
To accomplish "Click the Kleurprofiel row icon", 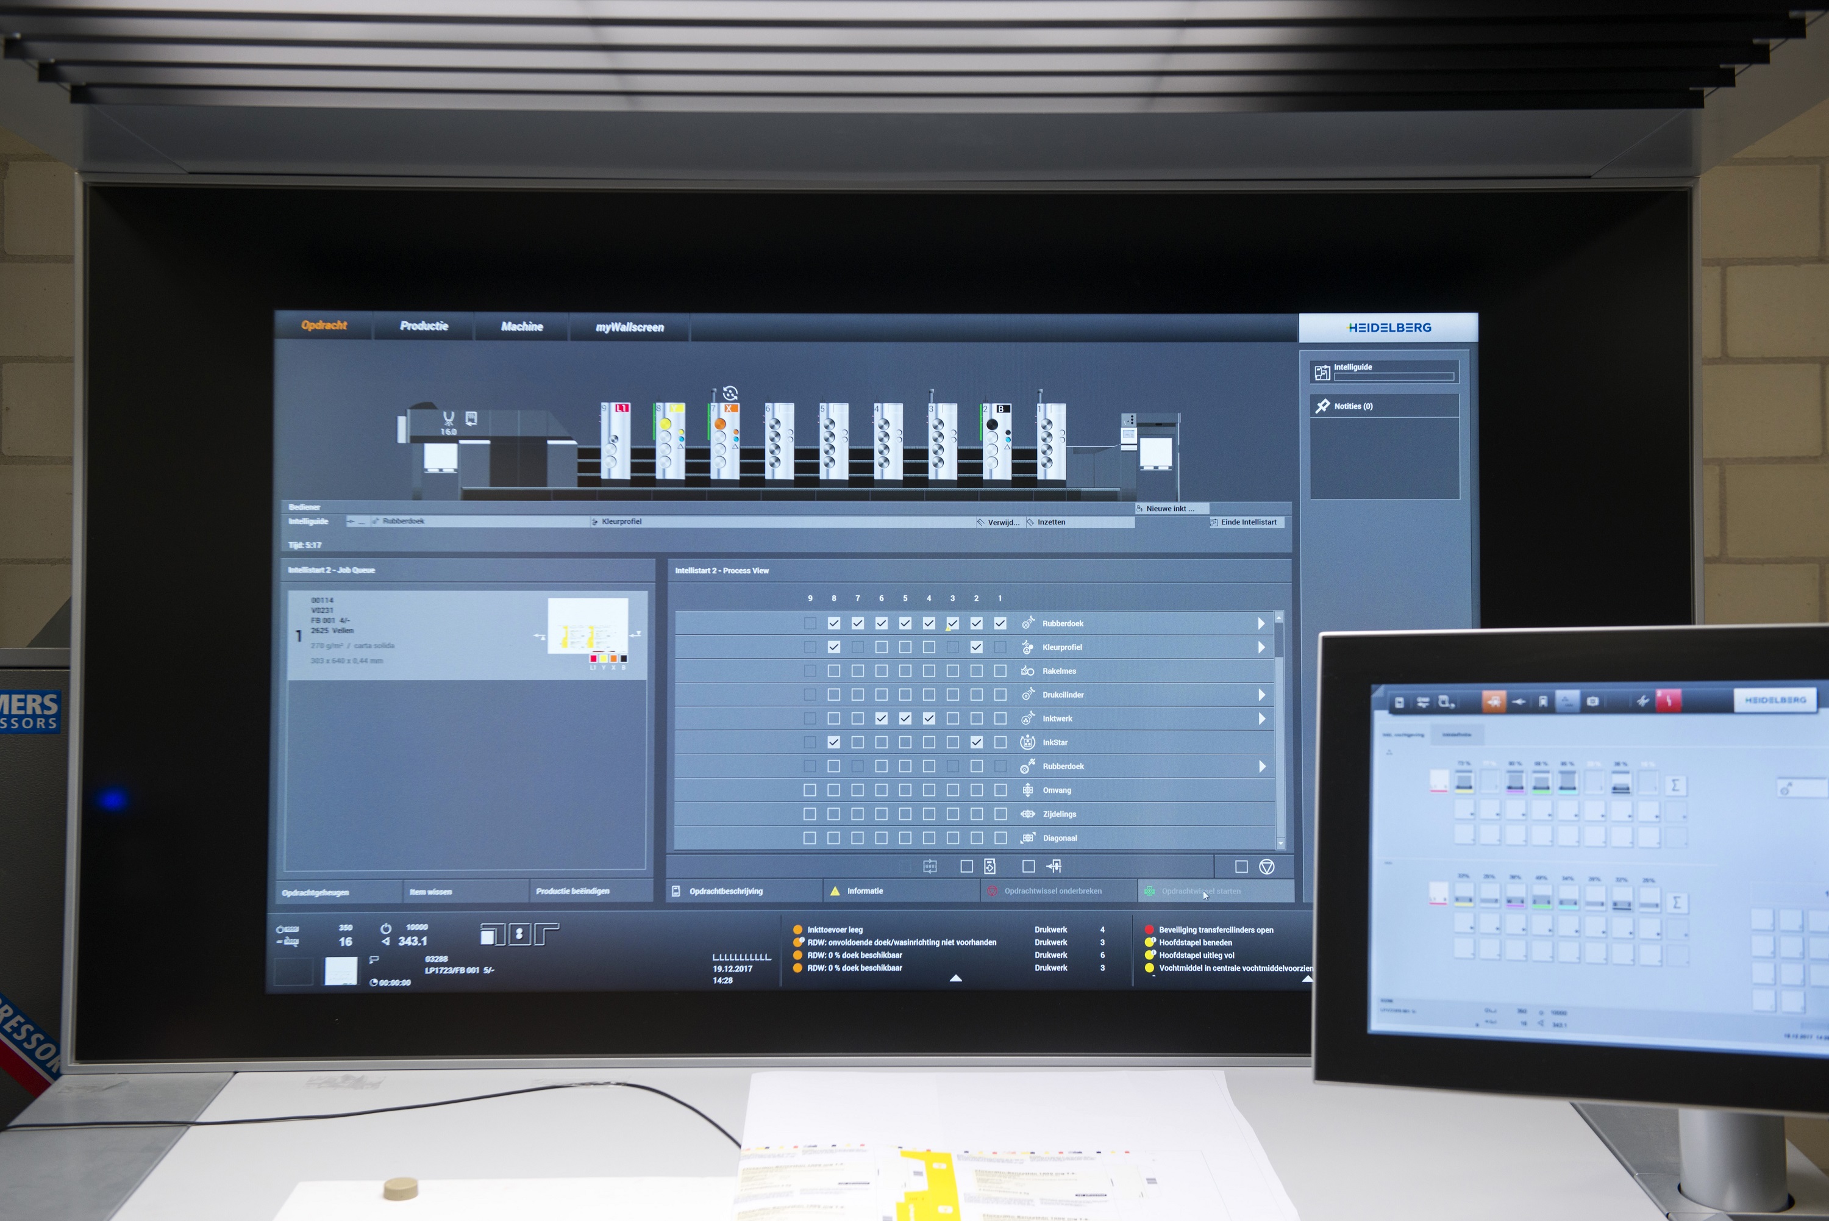I will click(1027, 646).
